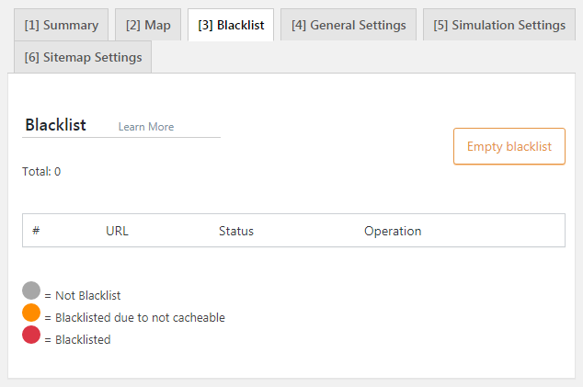583x387 pixels.
Task: Open the Simulation Settings tab
Action: point(498,26)
